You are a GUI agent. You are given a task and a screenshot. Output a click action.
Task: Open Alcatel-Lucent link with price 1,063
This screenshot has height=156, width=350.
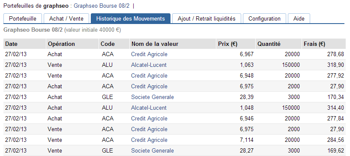[x=149, y=65]
